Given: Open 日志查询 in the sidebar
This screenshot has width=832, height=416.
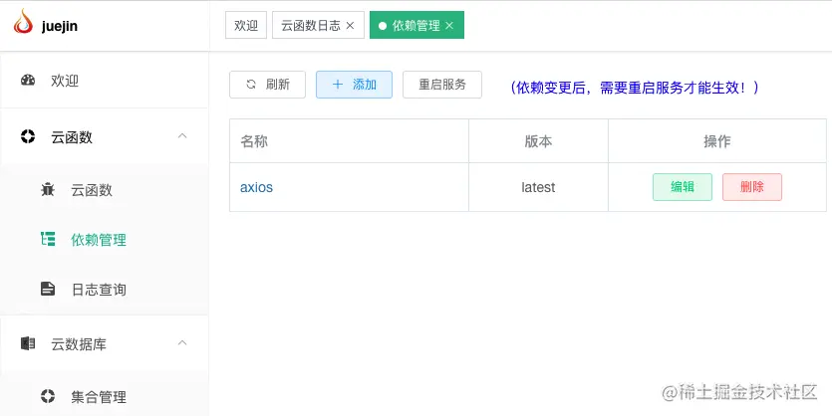Looking at the screenshot, I should (105, 290).
